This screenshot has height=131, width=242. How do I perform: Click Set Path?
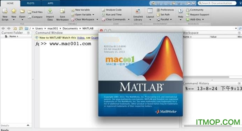pyautogui.click(x=163, y=15)
